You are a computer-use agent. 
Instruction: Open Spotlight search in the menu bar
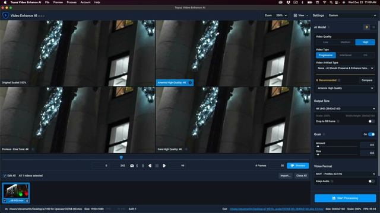(331, 2)
